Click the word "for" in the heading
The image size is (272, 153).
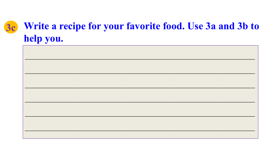pos(95,26)
